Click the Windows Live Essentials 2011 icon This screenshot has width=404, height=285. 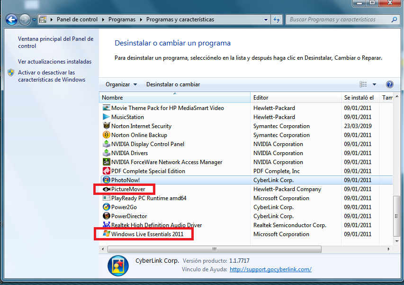(x=107, y=234)
